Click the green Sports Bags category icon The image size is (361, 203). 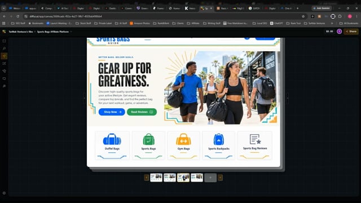pyautogui.click(x=148, y=139)
